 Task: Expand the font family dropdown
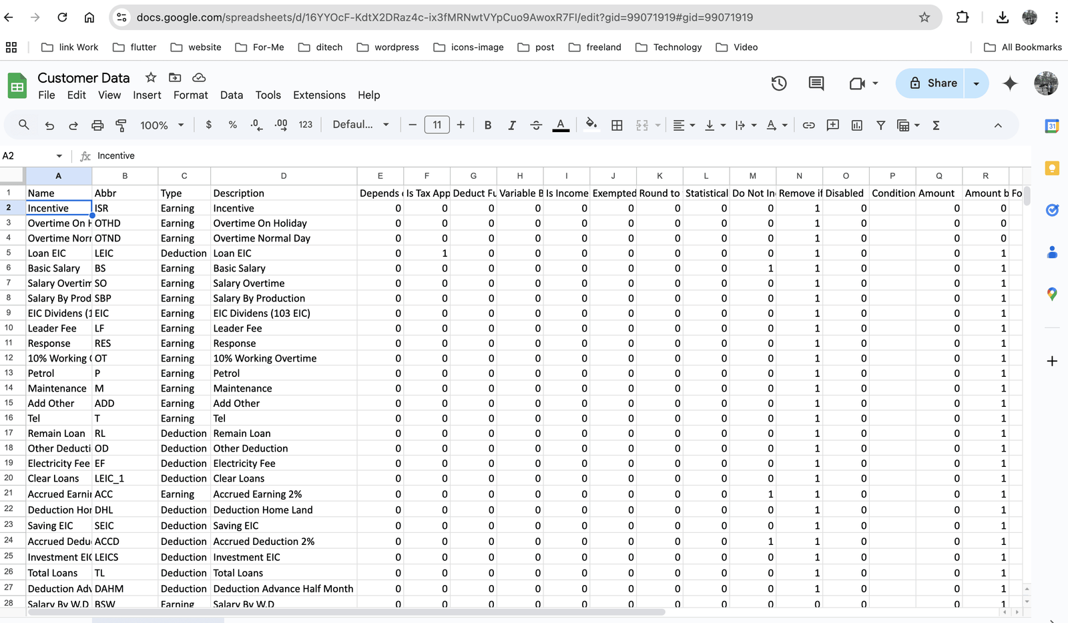(360, 125)
